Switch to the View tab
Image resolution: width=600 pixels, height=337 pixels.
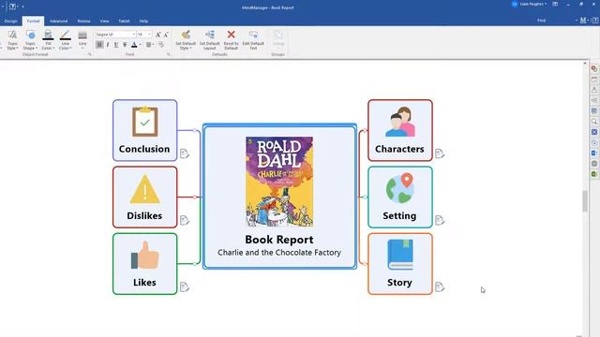coord(104,21)
